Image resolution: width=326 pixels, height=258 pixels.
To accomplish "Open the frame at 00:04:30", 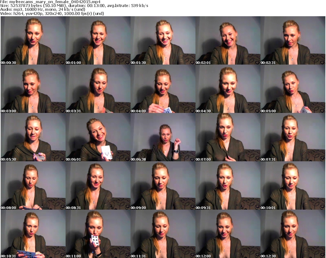I will point(228,89).
